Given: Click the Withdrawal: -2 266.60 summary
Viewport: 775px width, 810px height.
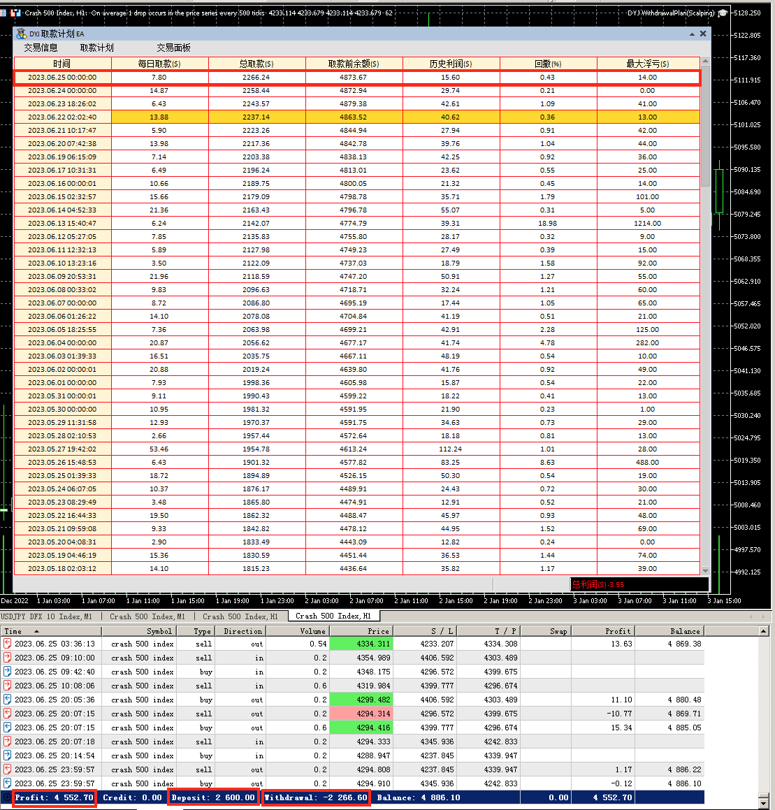Looking at the screenshot, I should (316, 797).
